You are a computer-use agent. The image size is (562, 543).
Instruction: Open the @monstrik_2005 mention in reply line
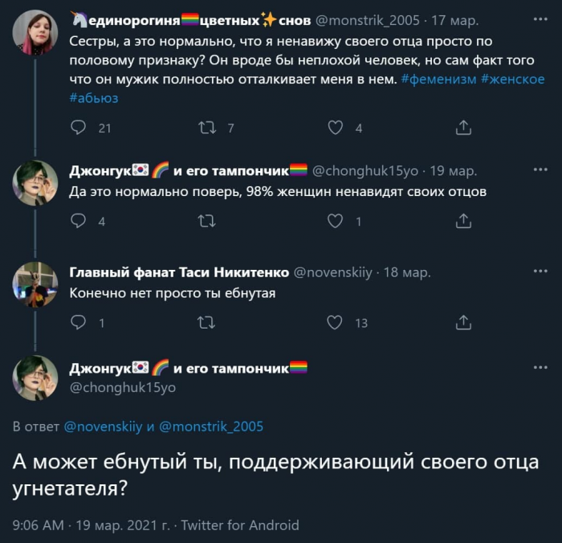212,427
